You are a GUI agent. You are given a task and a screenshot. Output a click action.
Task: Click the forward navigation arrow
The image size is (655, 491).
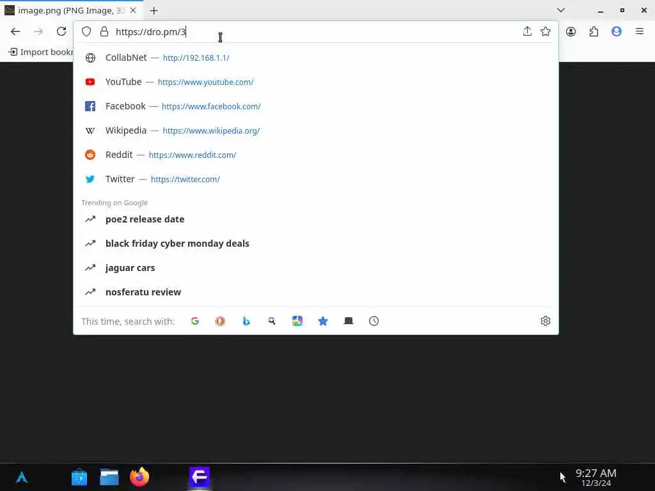click(38, 31)
